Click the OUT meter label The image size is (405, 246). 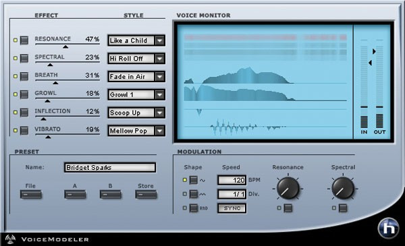point(379,132)
